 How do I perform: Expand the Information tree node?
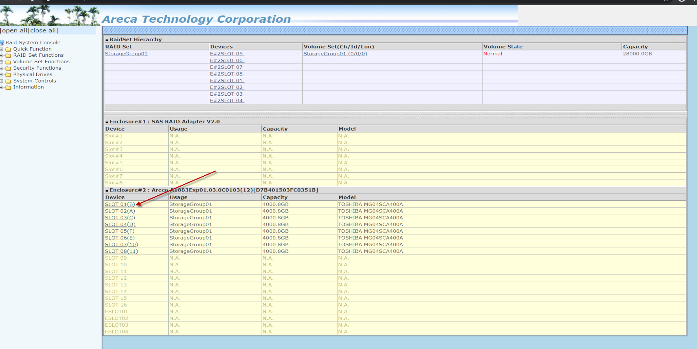coord(2,87)
